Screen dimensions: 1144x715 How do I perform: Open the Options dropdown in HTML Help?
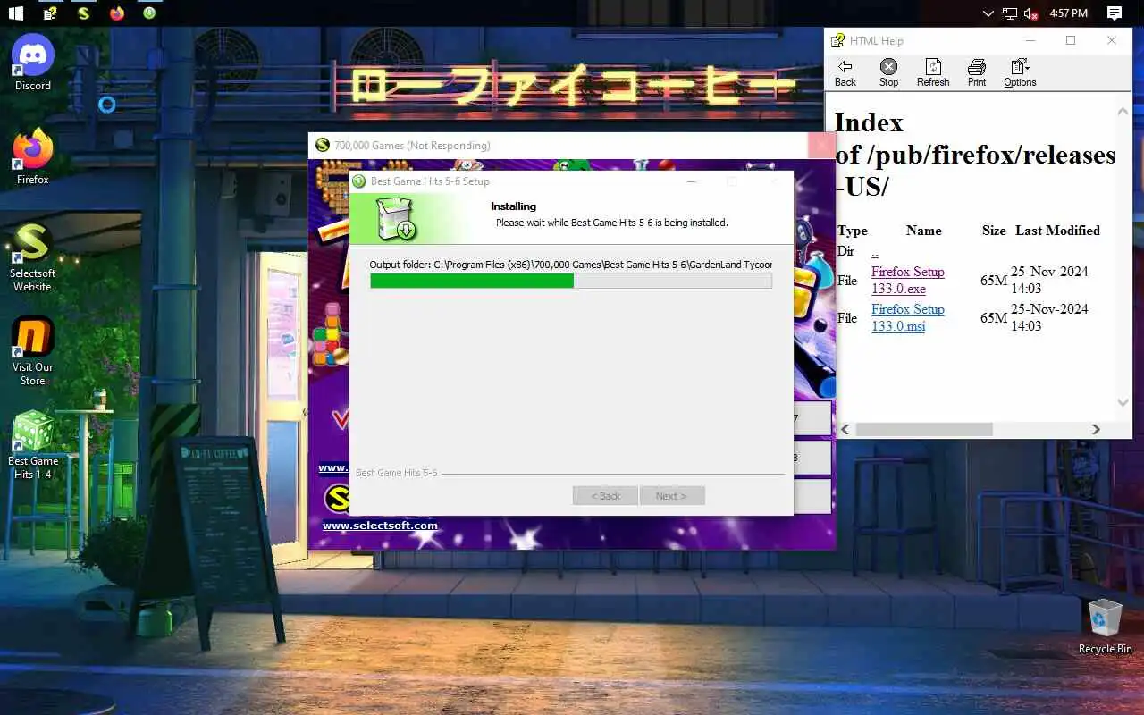(1020, 72)
